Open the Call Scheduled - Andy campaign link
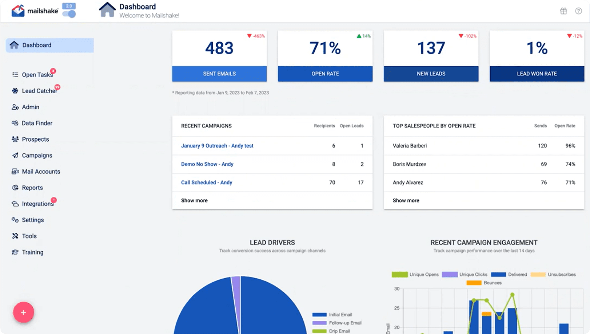This screenshot has width=590, height=334. click(206, 182)
